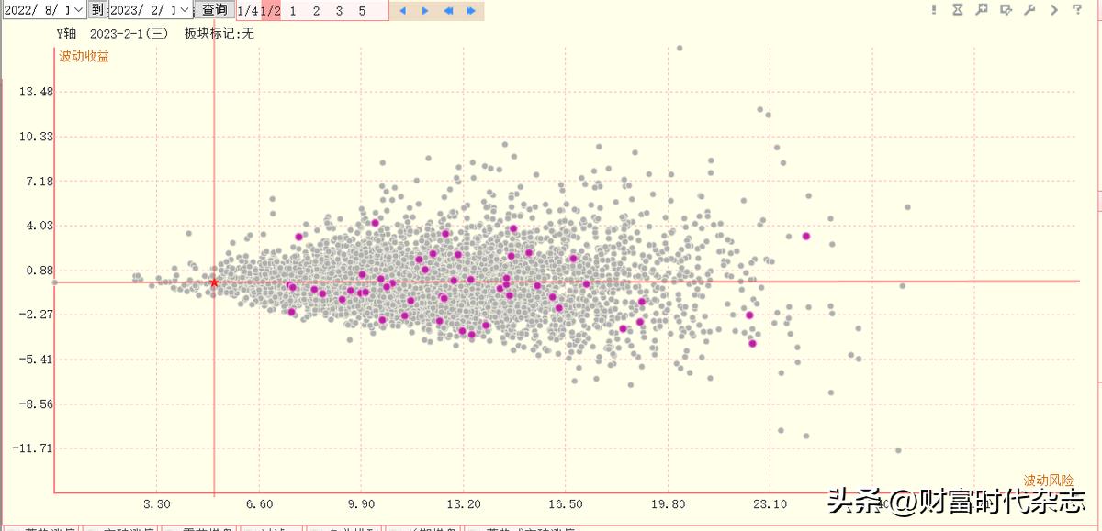
Task: Open the wrench settings icon
Action: click(x=1029, y=10)
